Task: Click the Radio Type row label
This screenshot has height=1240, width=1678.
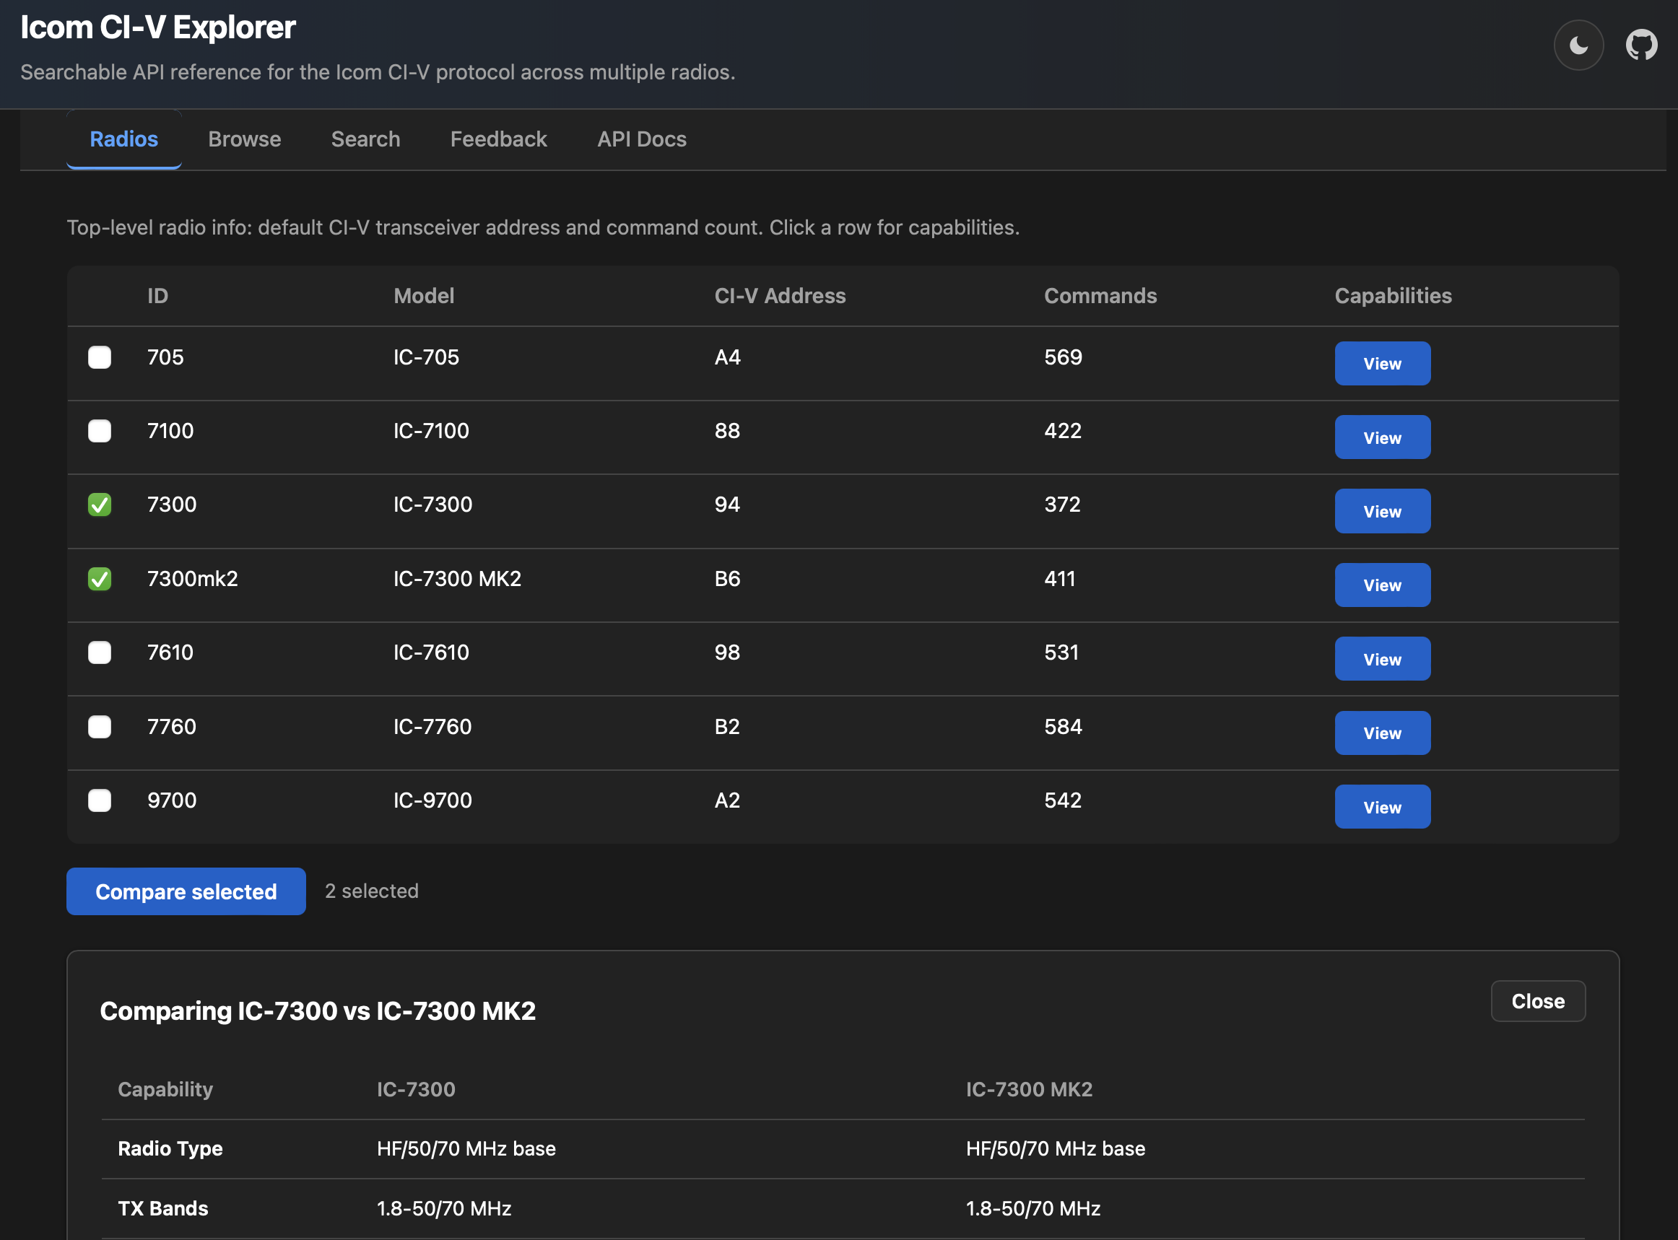Action: coord(170,1148)
